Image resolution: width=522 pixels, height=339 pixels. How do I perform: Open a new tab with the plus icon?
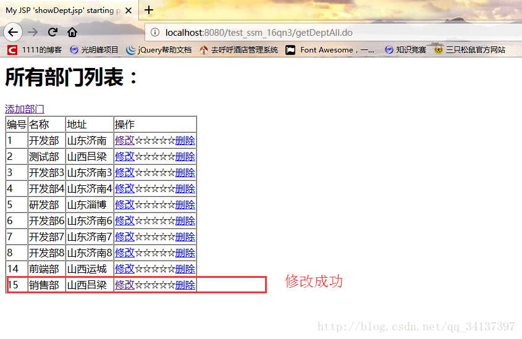tap(149, 10)
